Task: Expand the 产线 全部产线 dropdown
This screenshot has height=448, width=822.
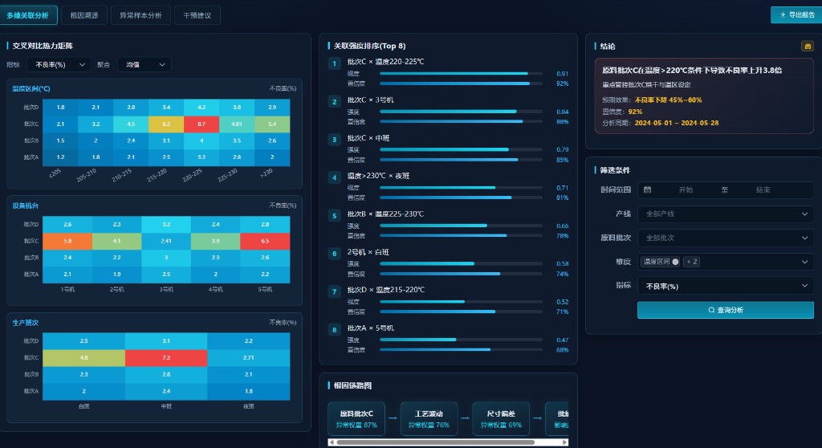Action: [726, 214]
